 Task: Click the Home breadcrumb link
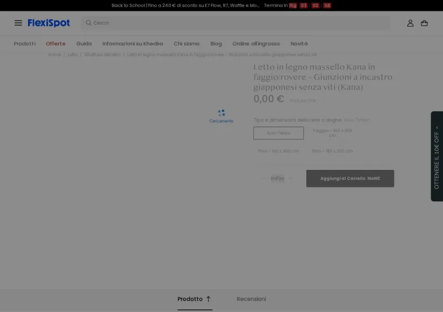tap(55, 55)
